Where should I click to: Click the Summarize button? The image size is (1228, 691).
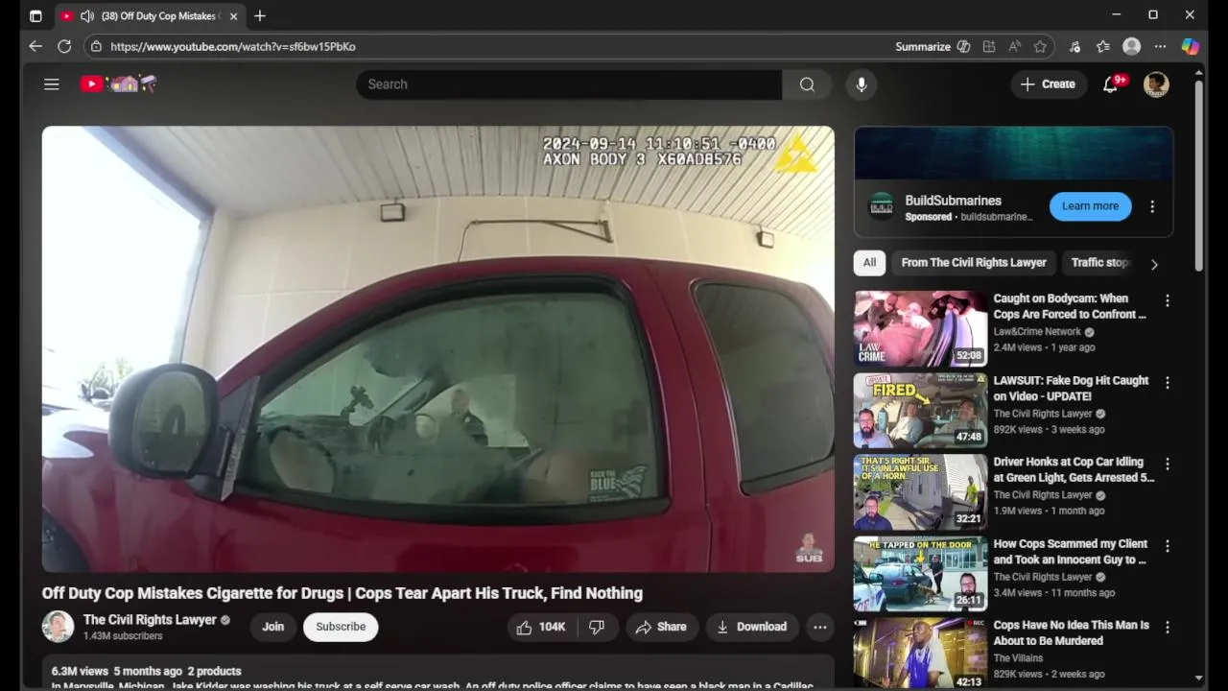click(x=933, y=46)
